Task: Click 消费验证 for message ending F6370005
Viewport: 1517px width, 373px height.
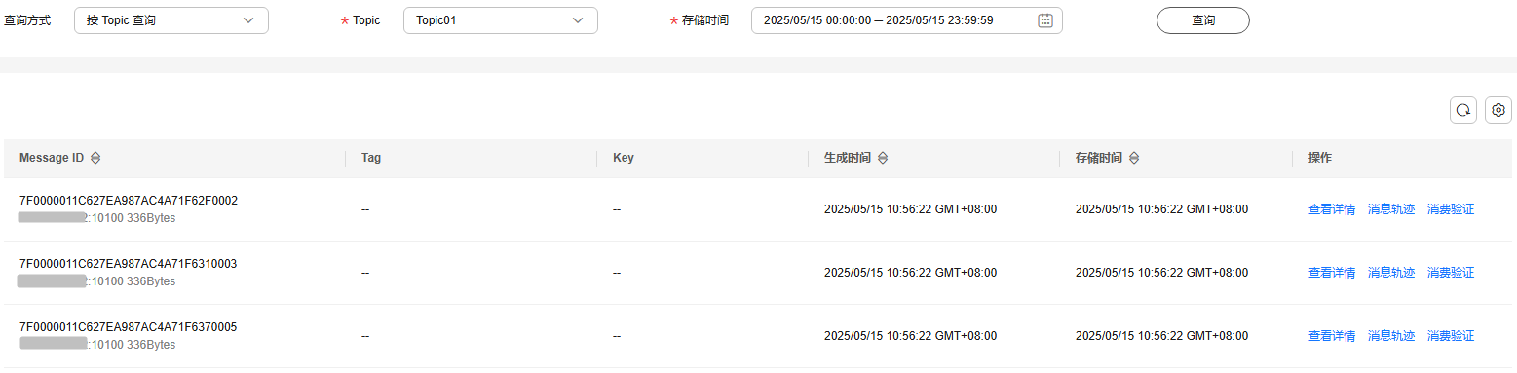Action: pos(1451,336)
